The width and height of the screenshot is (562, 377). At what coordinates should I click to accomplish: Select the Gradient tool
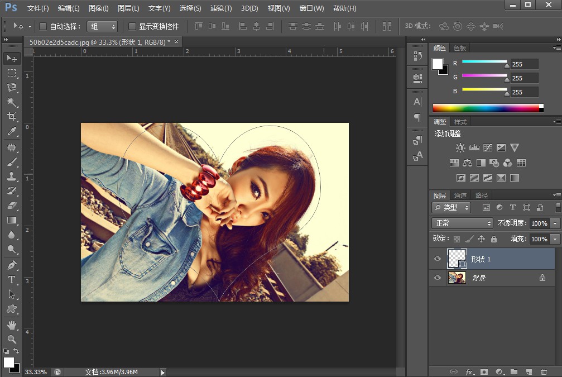[12, 220]
